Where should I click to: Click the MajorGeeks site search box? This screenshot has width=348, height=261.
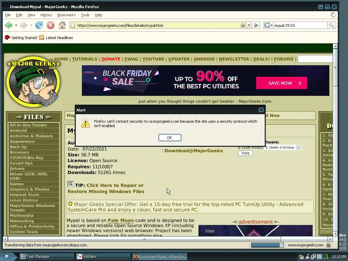(x=315, y=59)
